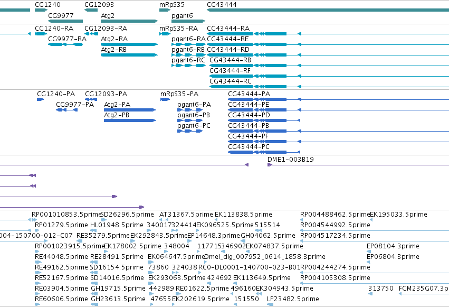Select EST GH23613.5prime
Image resolution: width=449 pixels, height=307 pixels.
(118, 299)
